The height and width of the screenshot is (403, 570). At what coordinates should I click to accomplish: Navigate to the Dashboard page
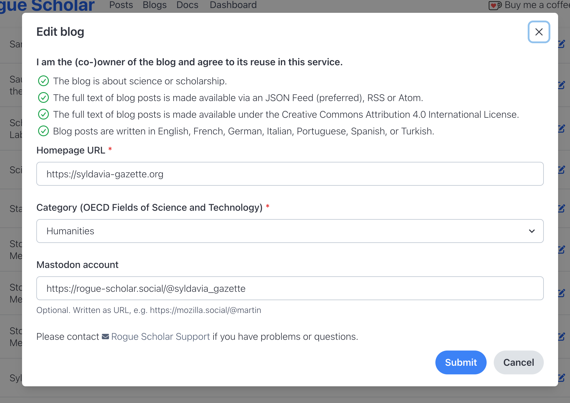point(233,5)
